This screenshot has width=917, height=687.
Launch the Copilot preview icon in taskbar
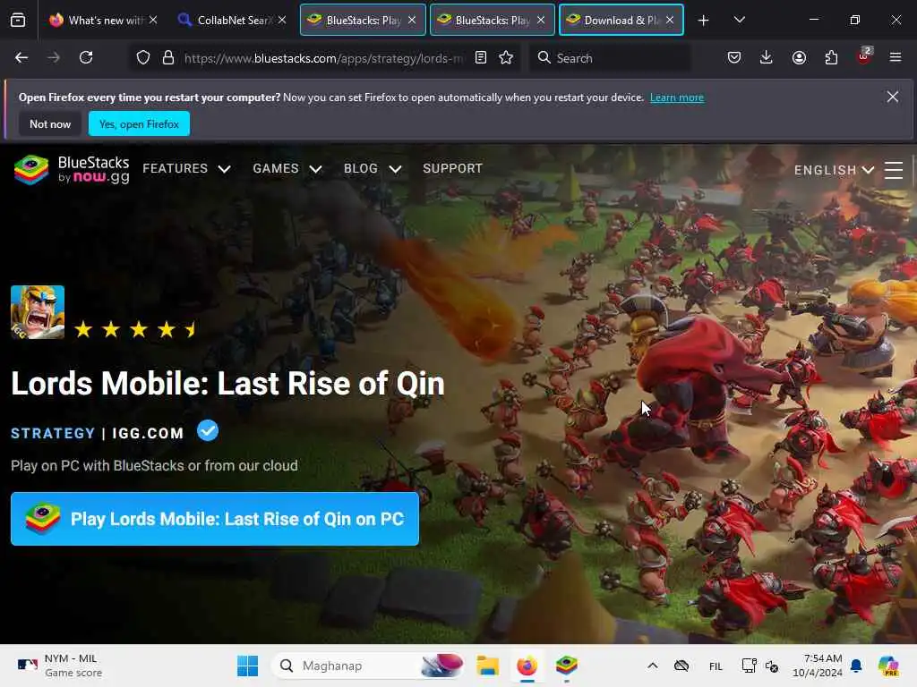tap(888, 666)
